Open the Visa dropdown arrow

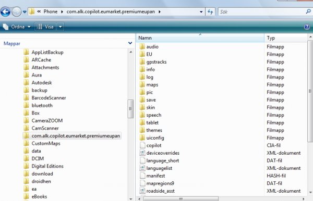61,27
